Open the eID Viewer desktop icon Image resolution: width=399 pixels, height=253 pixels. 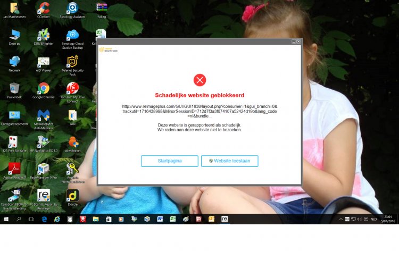(44, 62)
